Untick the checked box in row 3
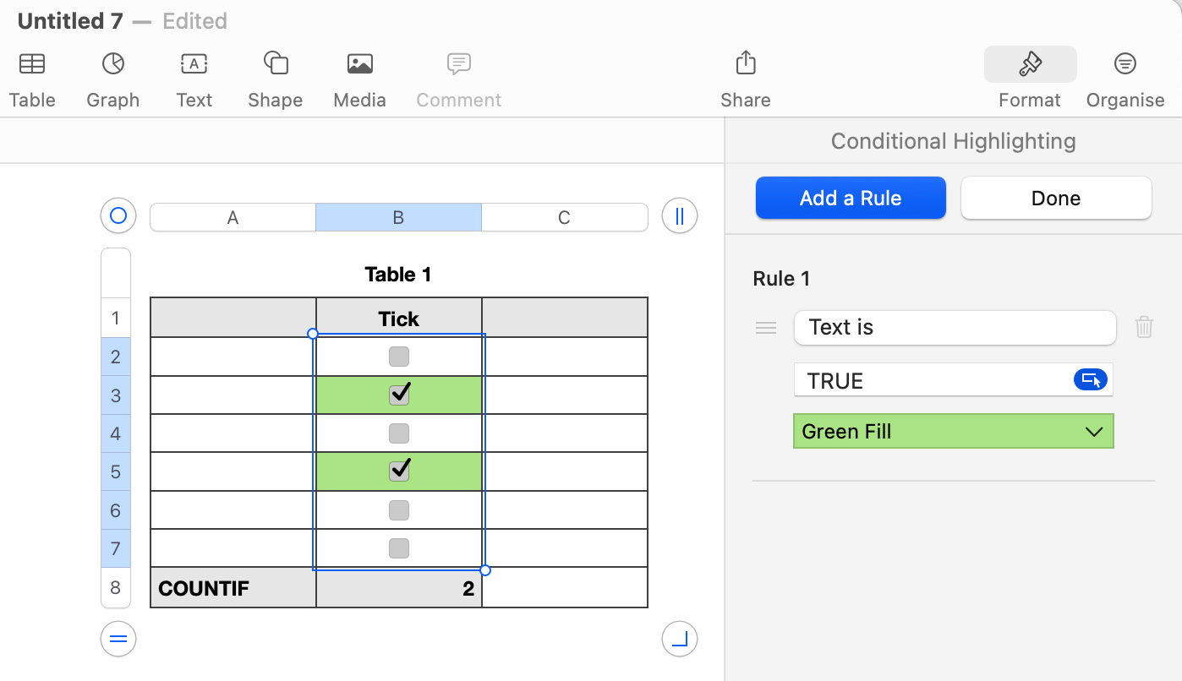 tap(399, 395)
